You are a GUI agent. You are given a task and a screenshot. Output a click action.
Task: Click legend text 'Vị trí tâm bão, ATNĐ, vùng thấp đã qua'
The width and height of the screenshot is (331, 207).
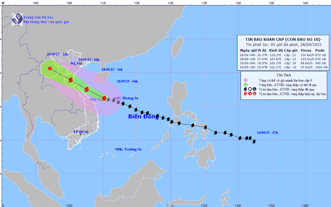tap(287, 89)
